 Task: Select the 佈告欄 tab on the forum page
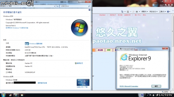point(100,50)
